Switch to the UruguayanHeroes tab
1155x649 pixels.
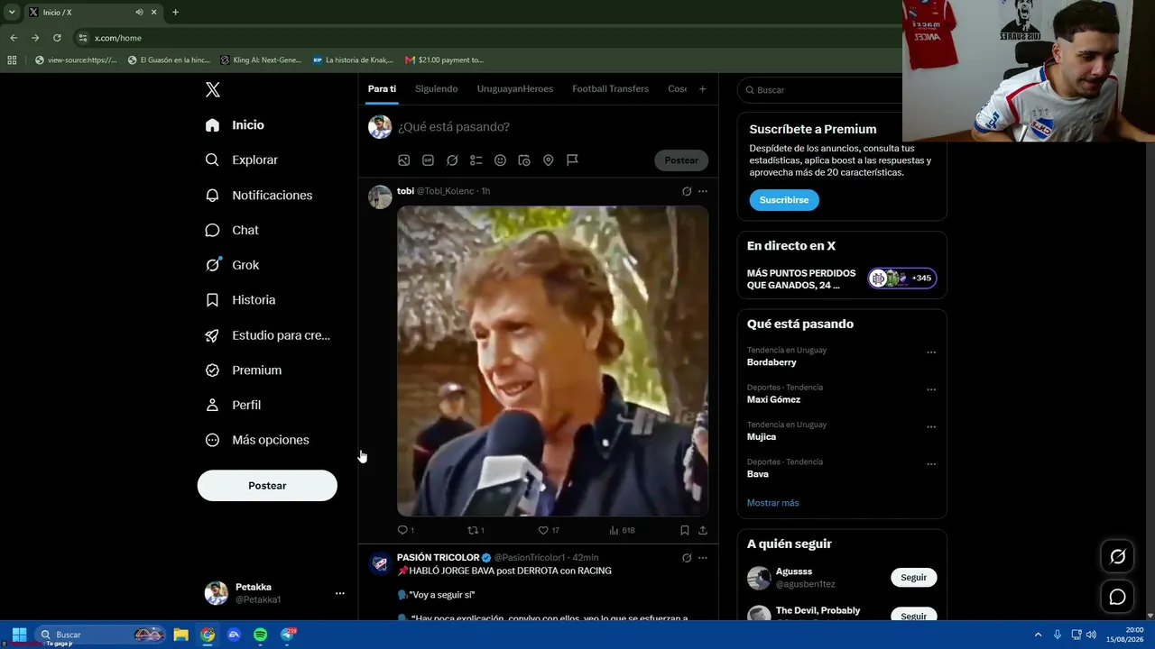515,89
